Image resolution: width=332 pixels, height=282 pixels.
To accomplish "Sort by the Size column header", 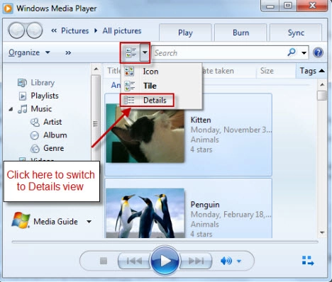I will pos(267,71).
